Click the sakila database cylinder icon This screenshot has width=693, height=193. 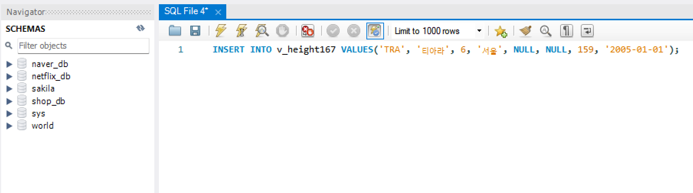click(x=22, y=88)
